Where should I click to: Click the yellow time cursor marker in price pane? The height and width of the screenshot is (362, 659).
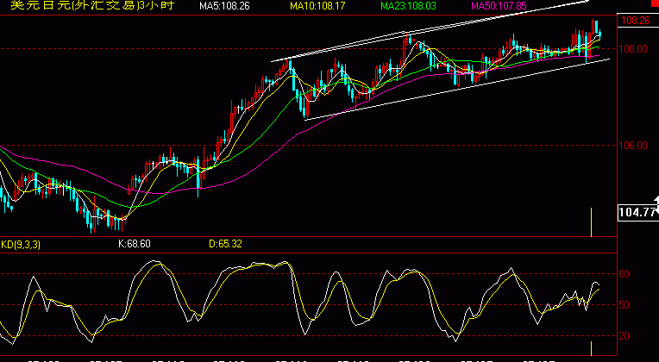[x=592, y=222]
